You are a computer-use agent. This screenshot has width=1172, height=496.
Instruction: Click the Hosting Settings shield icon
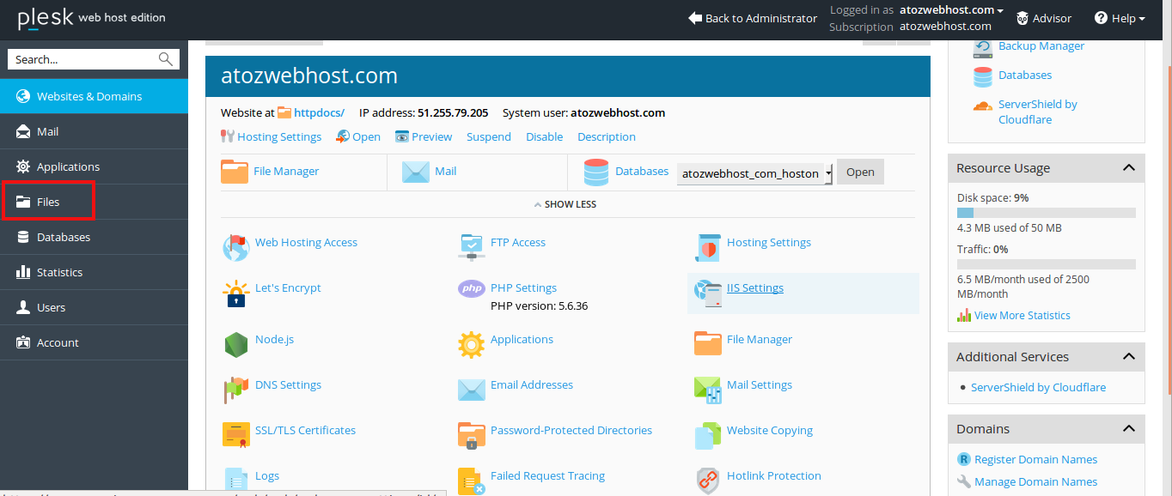point(707,247)
